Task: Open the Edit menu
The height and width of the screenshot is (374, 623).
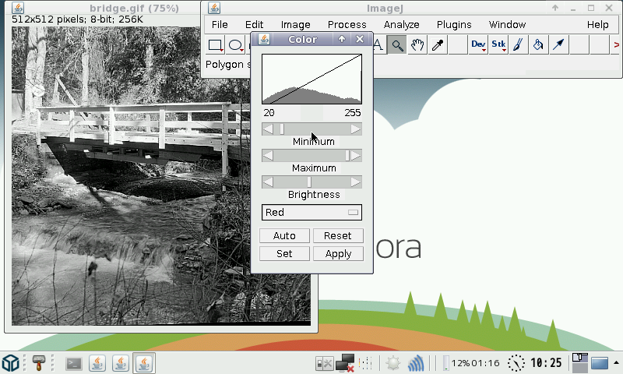Action: [x=254, y=25]
